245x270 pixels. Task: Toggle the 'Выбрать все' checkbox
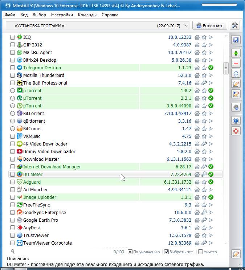coord(166,252)
